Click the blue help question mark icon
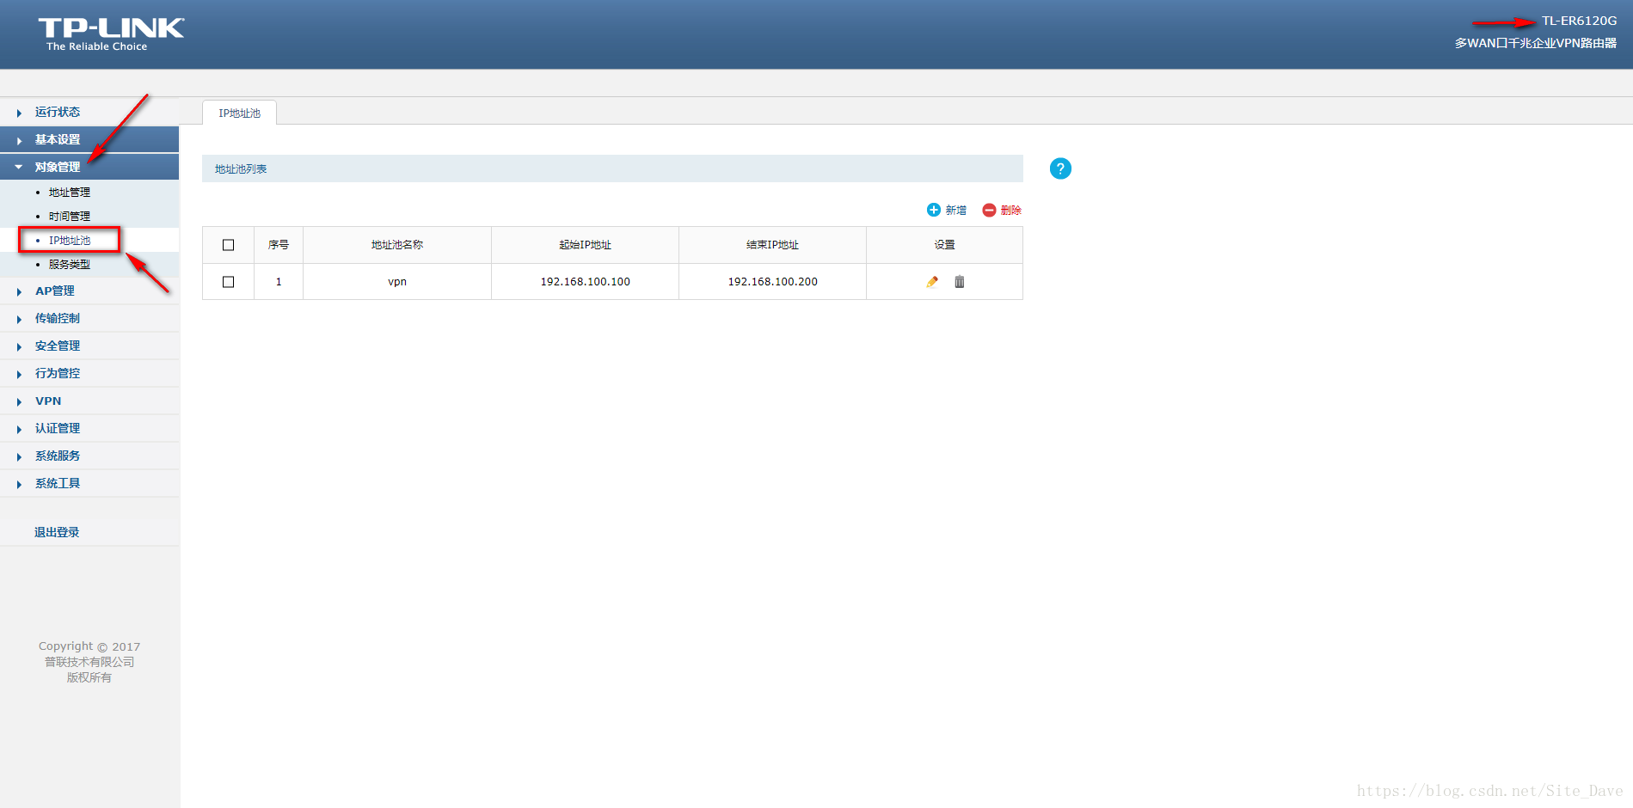This screenshot has width=1633, height=808. click(x=1060, y=168)
